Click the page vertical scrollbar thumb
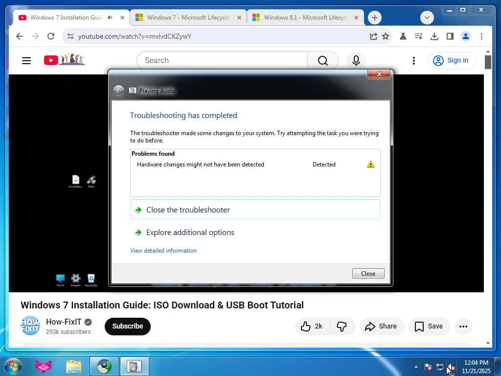The image size is (501, 376). (488, 62)
